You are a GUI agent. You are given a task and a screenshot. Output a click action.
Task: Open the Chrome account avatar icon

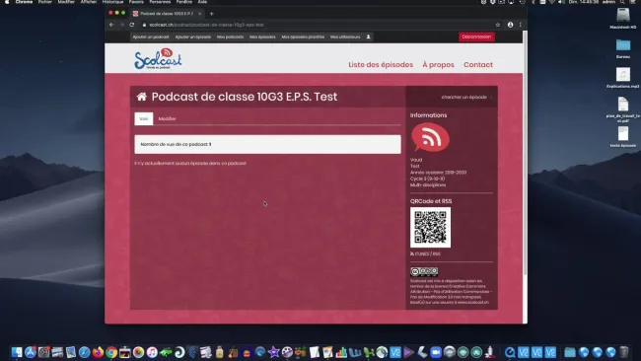coord(510,25)
